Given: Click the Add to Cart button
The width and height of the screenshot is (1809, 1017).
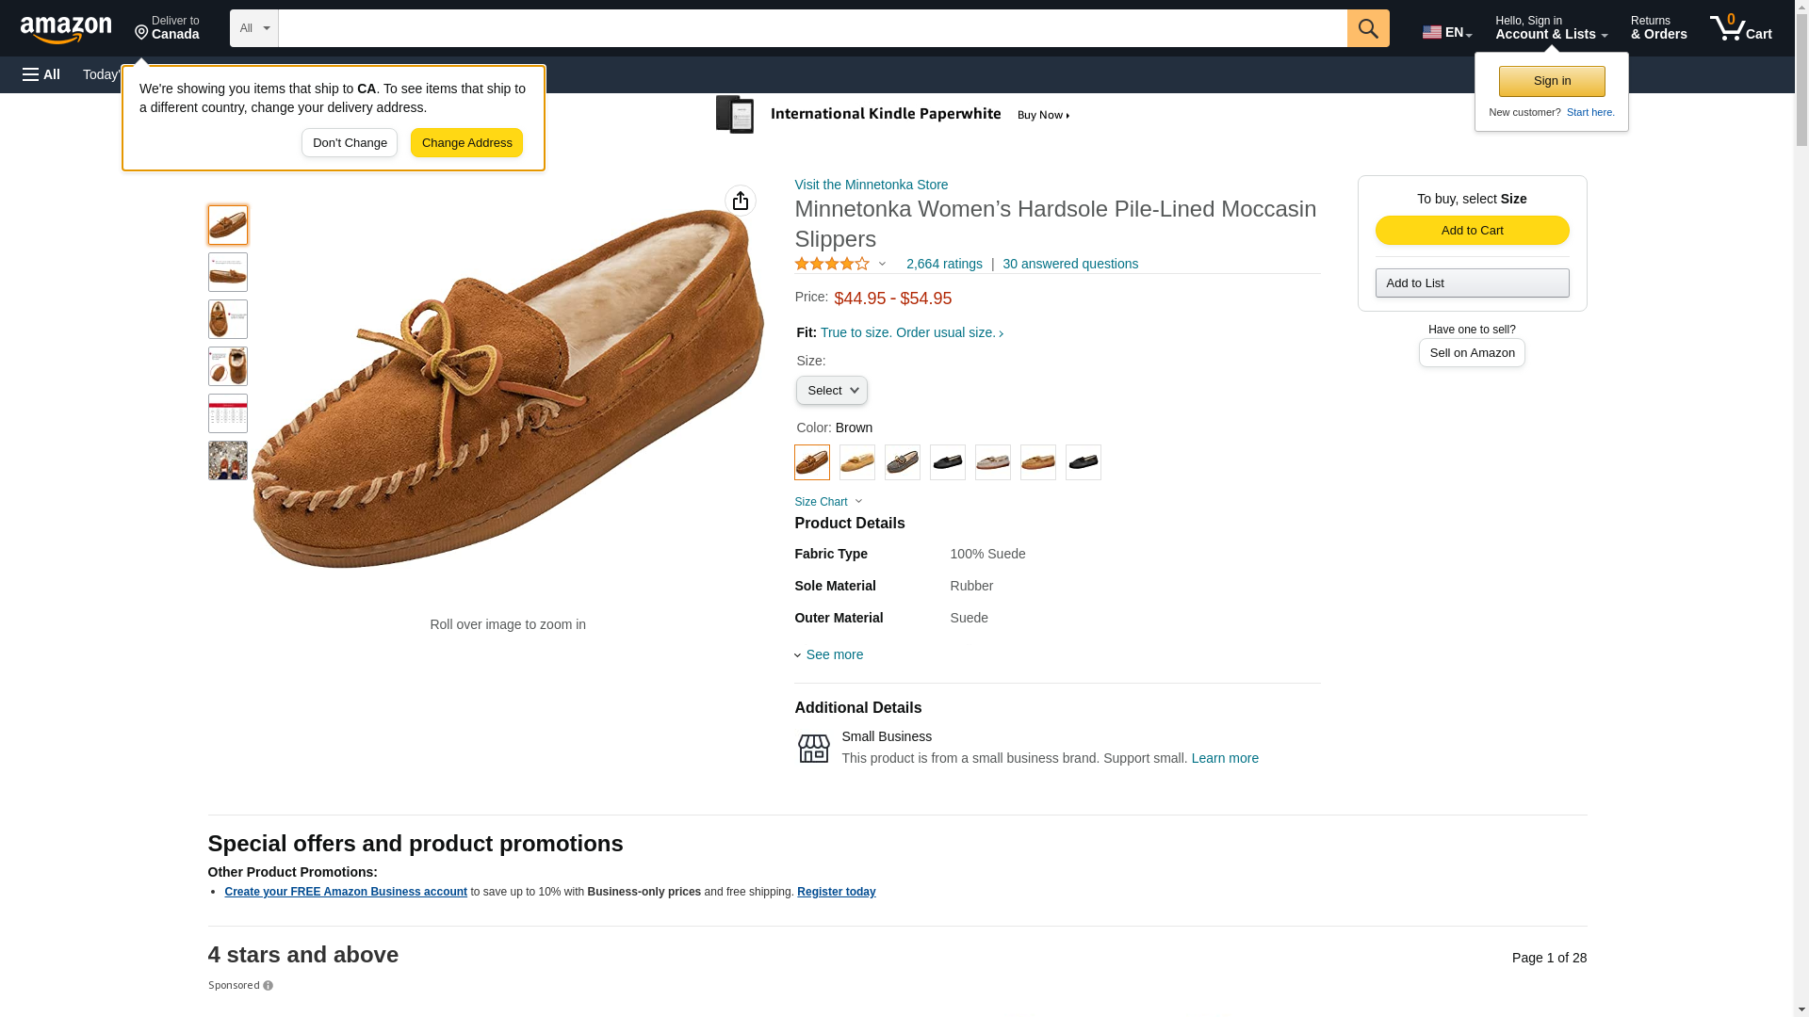Looking at the screenshot, I should (x=1472, y=231).
